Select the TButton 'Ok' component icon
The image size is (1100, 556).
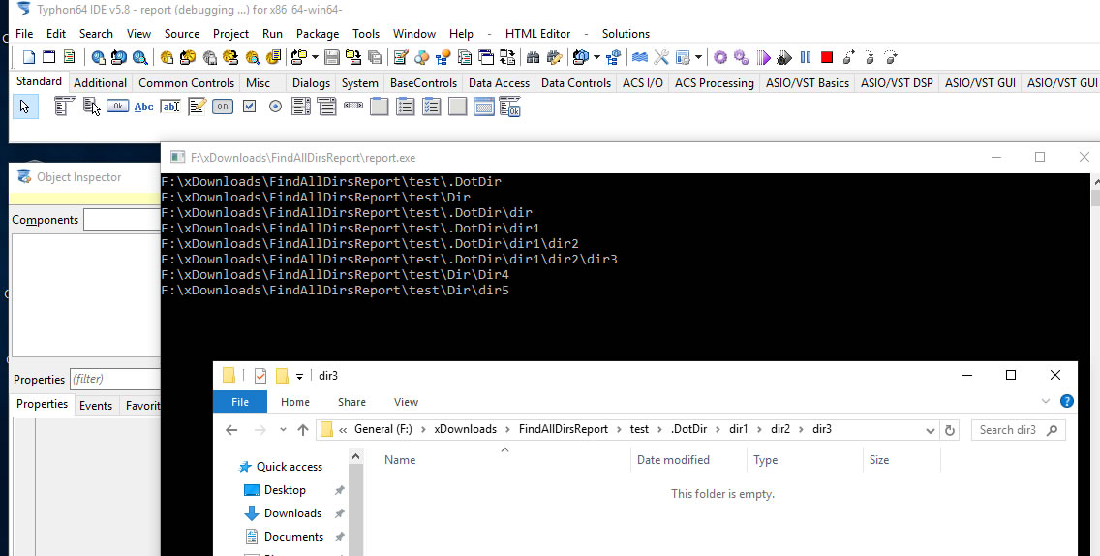[117, 107]
